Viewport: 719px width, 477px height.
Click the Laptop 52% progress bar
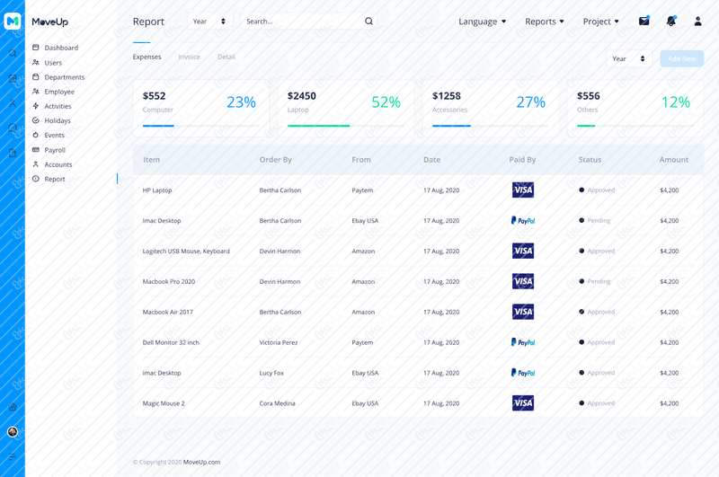pos(346,126)
